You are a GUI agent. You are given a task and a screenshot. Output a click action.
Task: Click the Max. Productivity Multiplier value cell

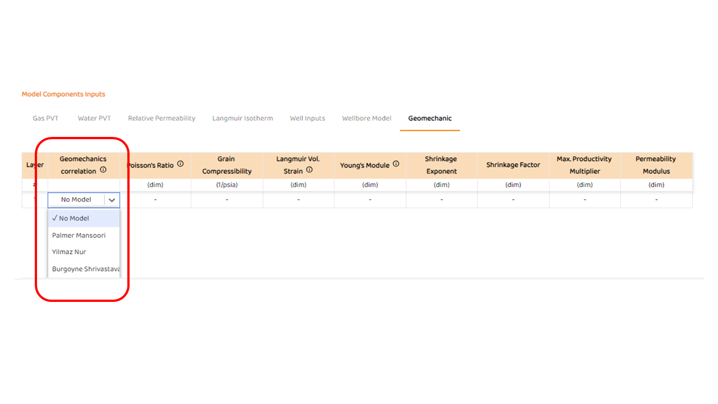click(x=584, y=200)
